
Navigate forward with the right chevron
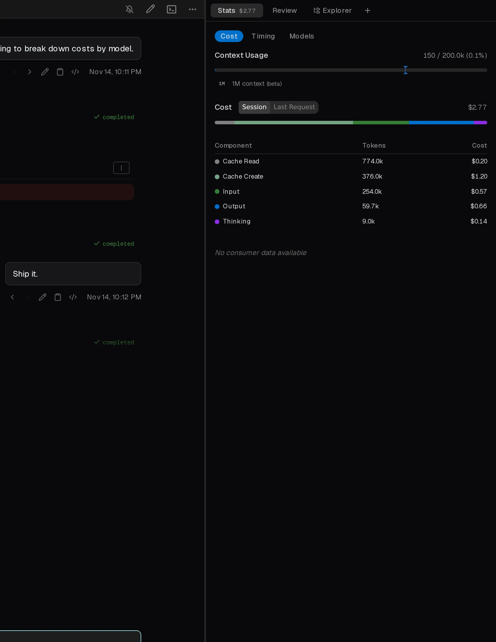click(29, 71)
